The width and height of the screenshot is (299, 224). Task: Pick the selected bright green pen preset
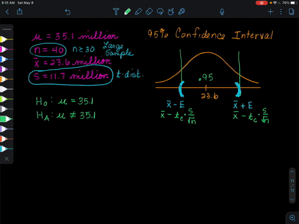(x=6, y=119)
